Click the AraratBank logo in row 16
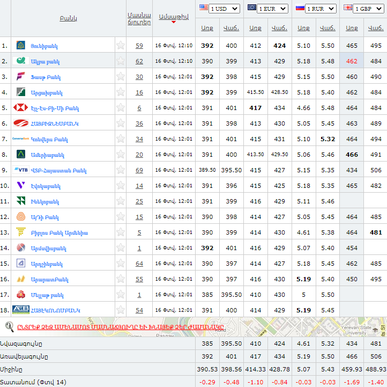The image size is (387, 387). tap(21, 279)
